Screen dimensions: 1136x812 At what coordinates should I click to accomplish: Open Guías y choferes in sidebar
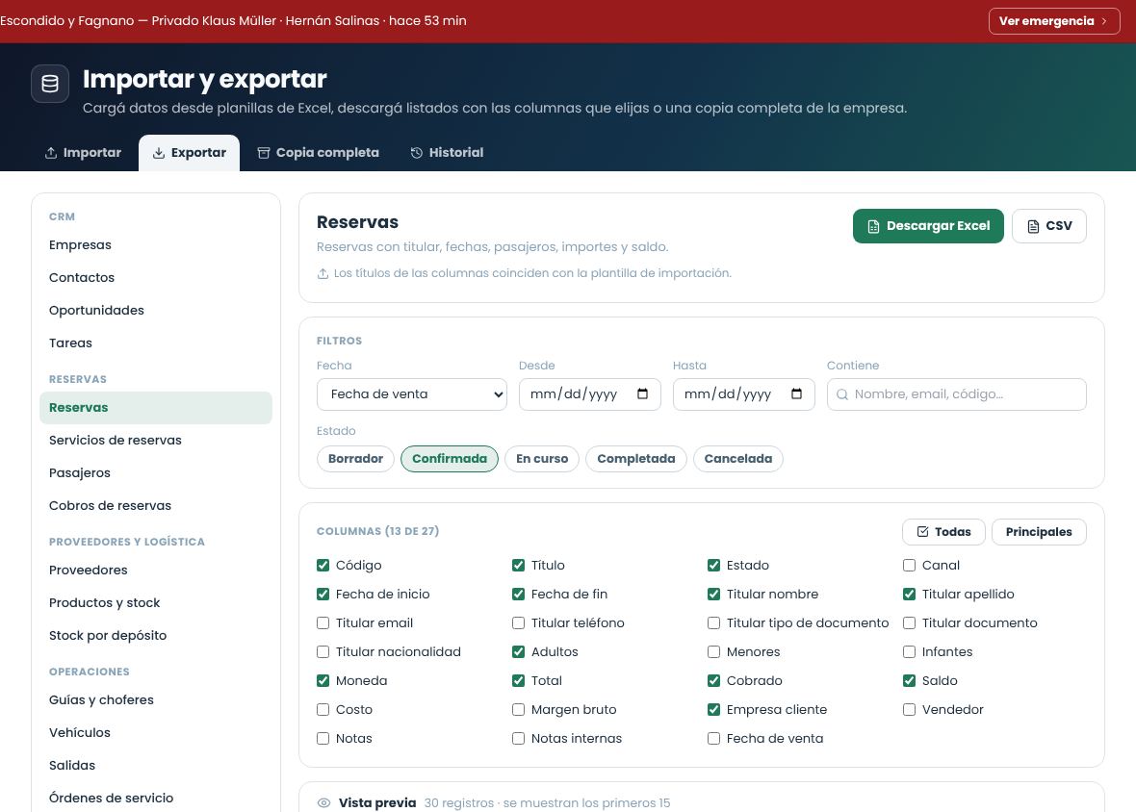click(156, 699)
